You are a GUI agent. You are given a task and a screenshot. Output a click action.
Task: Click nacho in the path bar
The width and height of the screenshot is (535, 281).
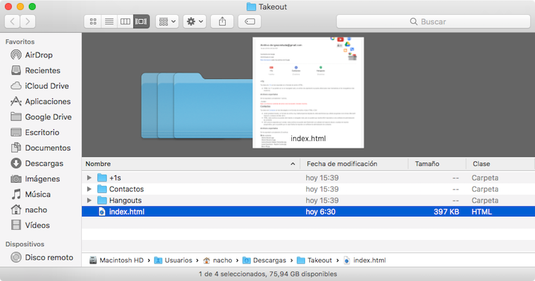[217, 260]
